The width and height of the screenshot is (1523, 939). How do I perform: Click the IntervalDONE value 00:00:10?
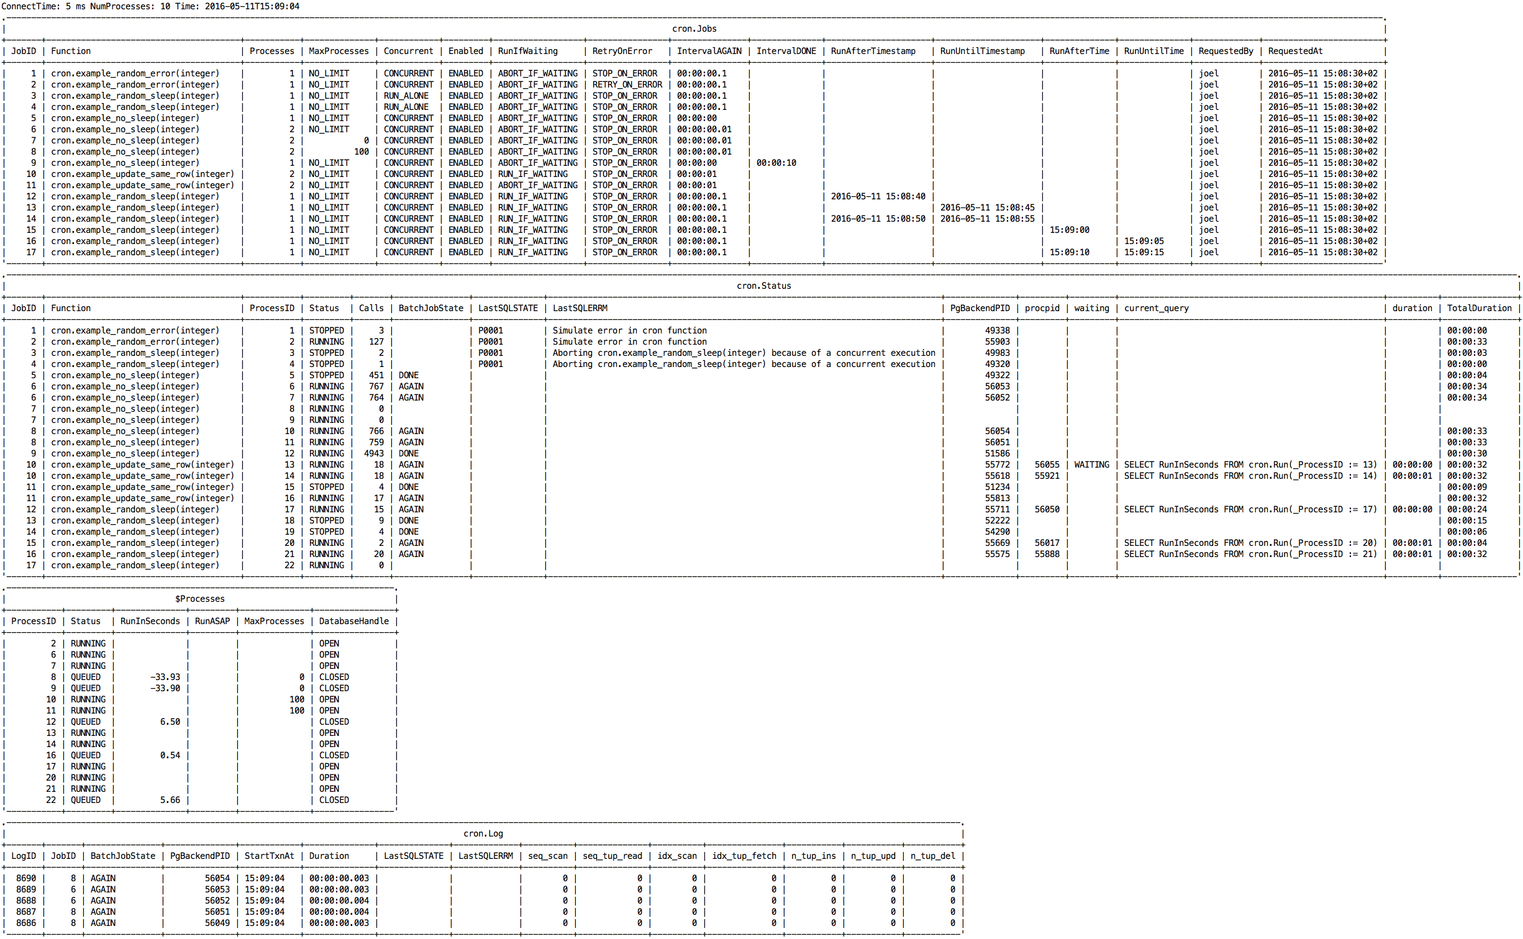[776, 163]
